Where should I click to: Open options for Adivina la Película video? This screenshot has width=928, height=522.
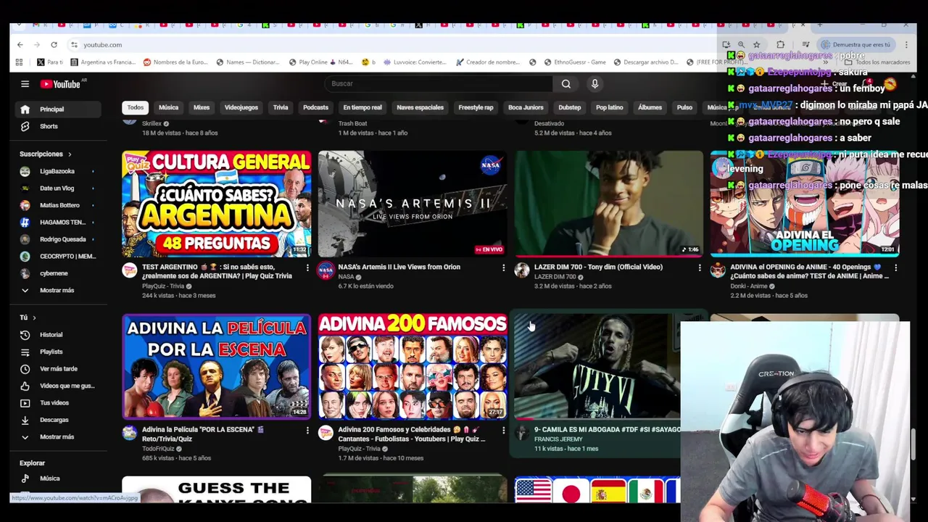click(307, 431)
